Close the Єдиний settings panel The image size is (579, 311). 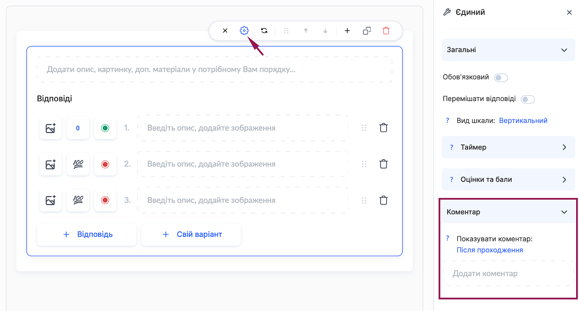click(x=569, y=12)
